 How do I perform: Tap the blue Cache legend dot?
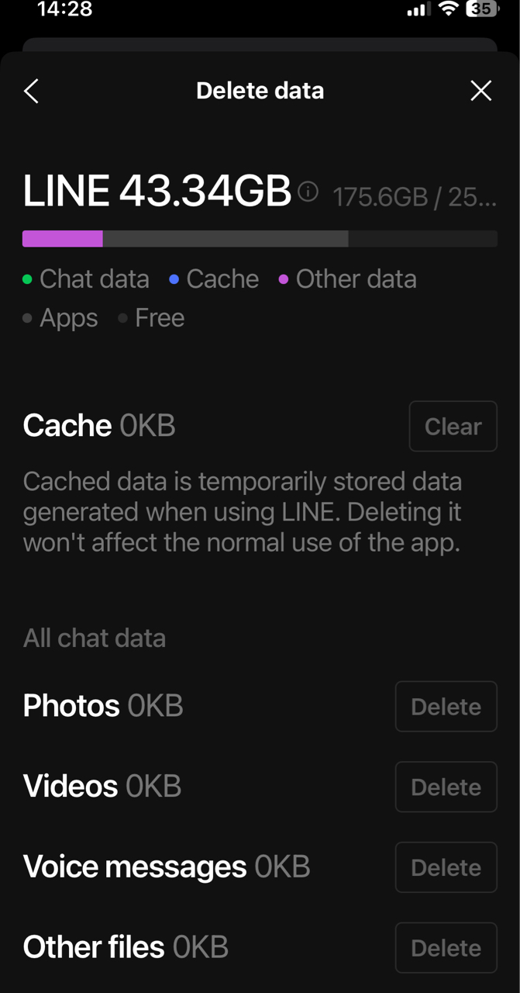point(174,279)
